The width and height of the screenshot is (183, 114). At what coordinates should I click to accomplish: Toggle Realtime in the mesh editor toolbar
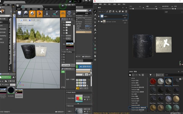(x=32, y=14)
